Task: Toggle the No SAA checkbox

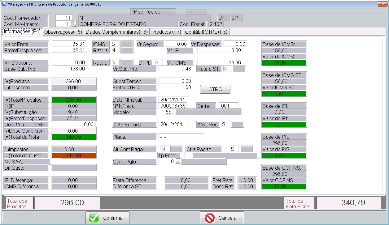Action: click(x=56, y=161)
